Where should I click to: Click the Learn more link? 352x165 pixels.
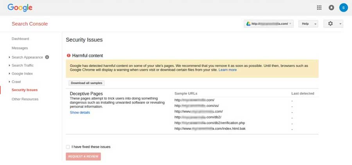coord(228,70)
